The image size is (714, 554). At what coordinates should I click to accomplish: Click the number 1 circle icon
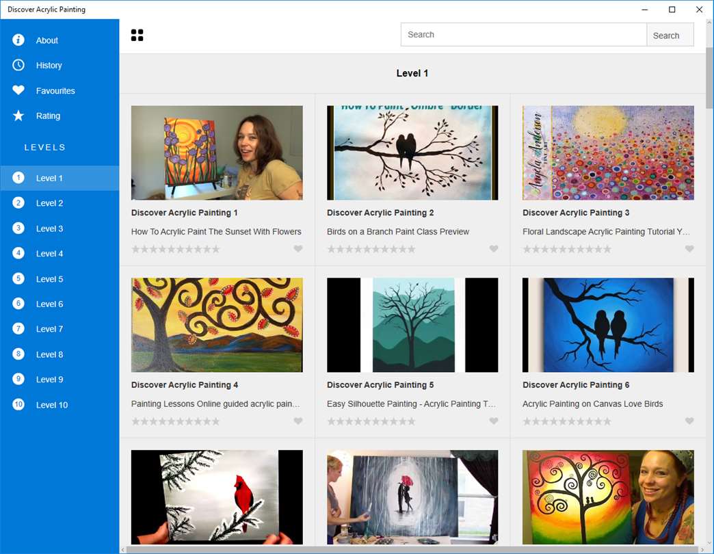click(18, 178)
